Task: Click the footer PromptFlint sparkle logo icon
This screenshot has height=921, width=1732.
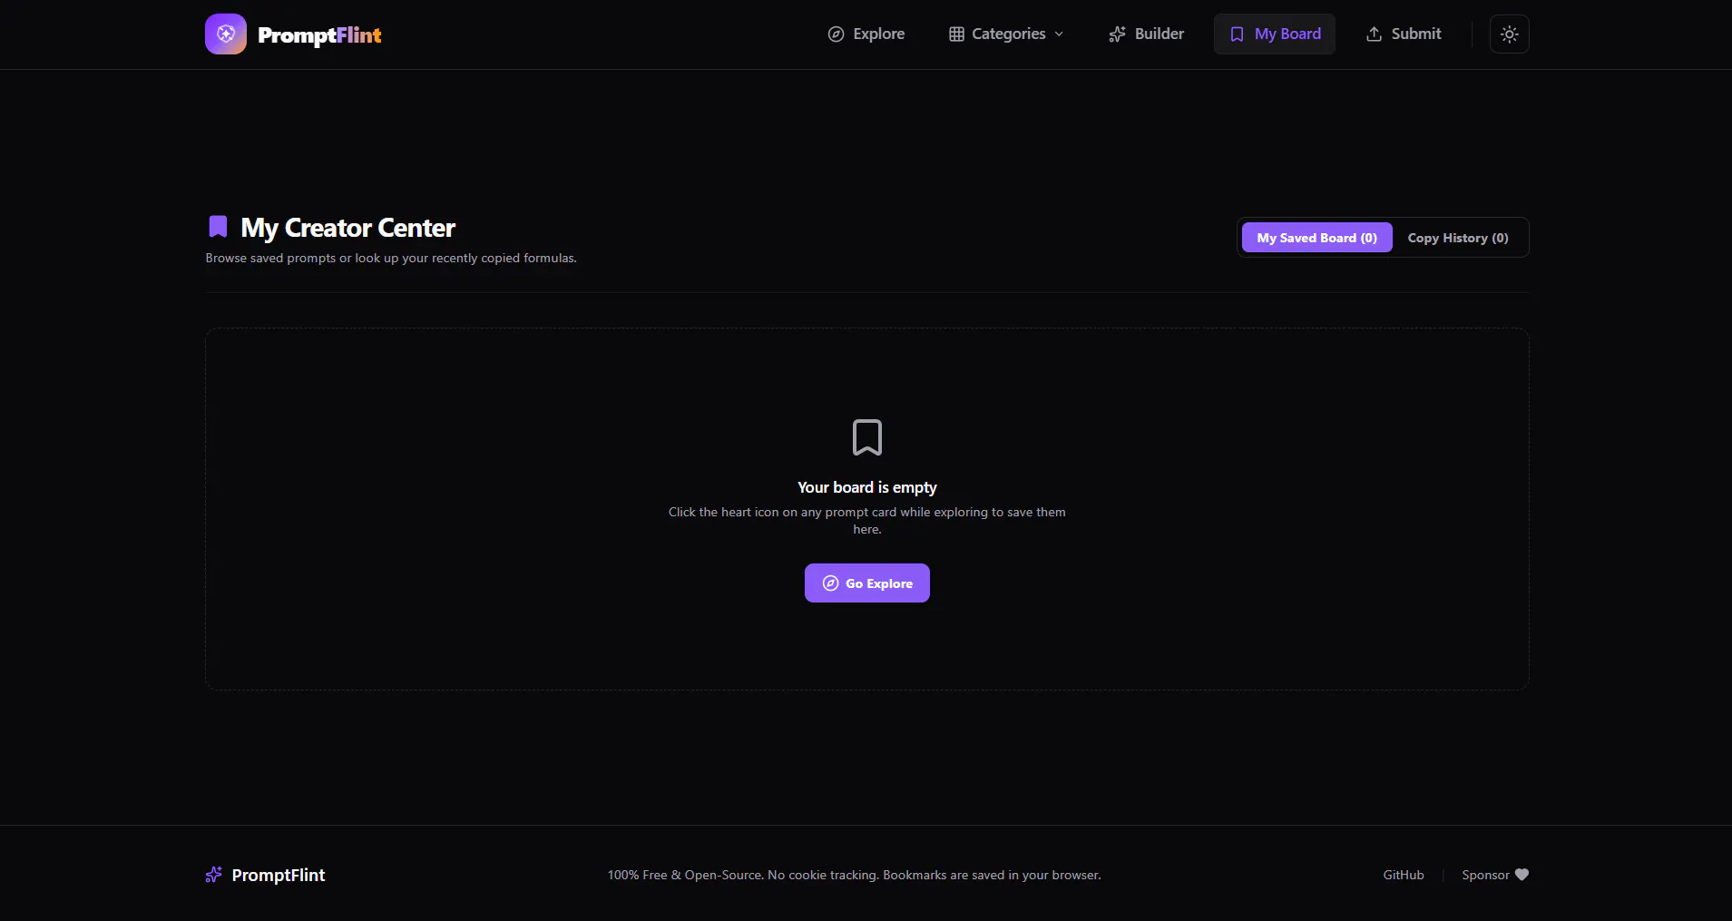Action: coord(214,875)
